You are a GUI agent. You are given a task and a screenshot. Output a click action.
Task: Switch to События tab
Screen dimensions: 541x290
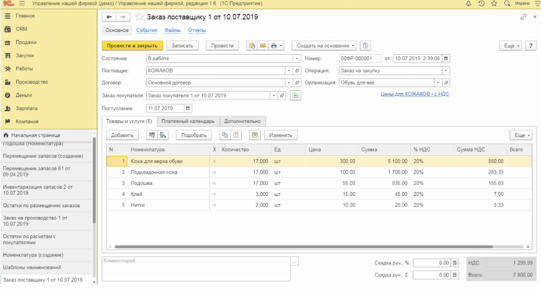point(147,30)
